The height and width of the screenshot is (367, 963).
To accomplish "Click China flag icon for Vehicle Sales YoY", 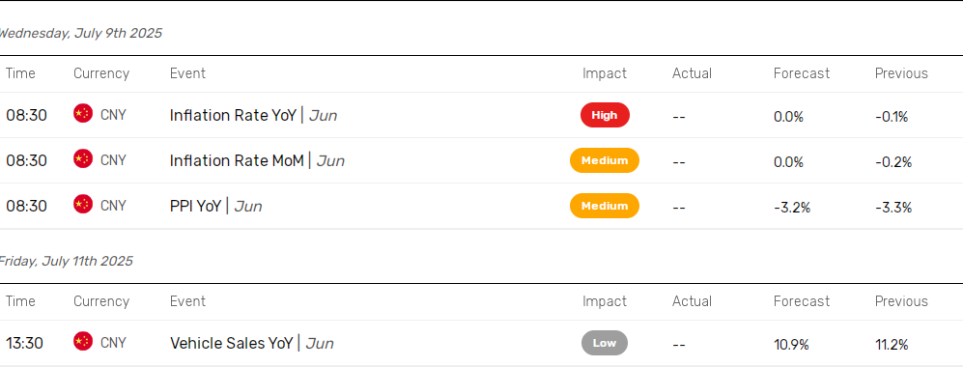I will click(x=83, y=343).
